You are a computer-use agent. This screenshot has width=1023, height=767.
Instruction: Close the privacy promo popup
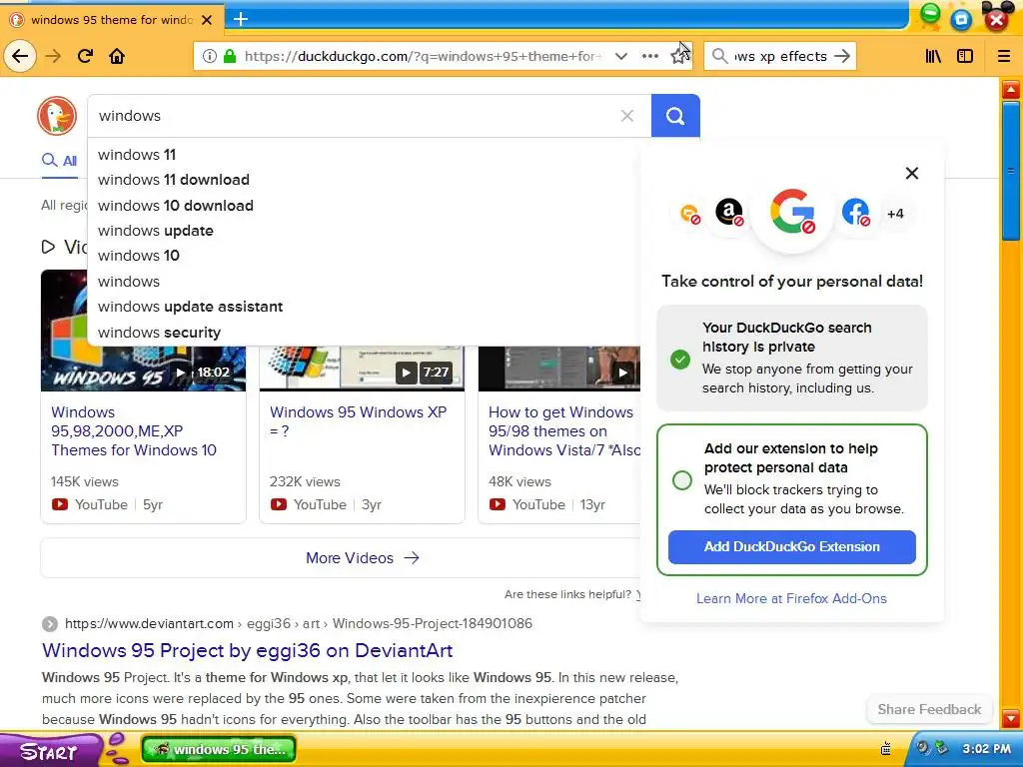click(912, 173)
